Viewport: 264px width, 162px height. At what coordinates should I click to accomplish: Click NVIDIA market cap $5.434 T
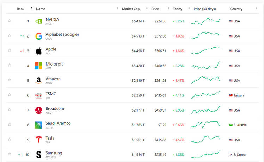138,21
